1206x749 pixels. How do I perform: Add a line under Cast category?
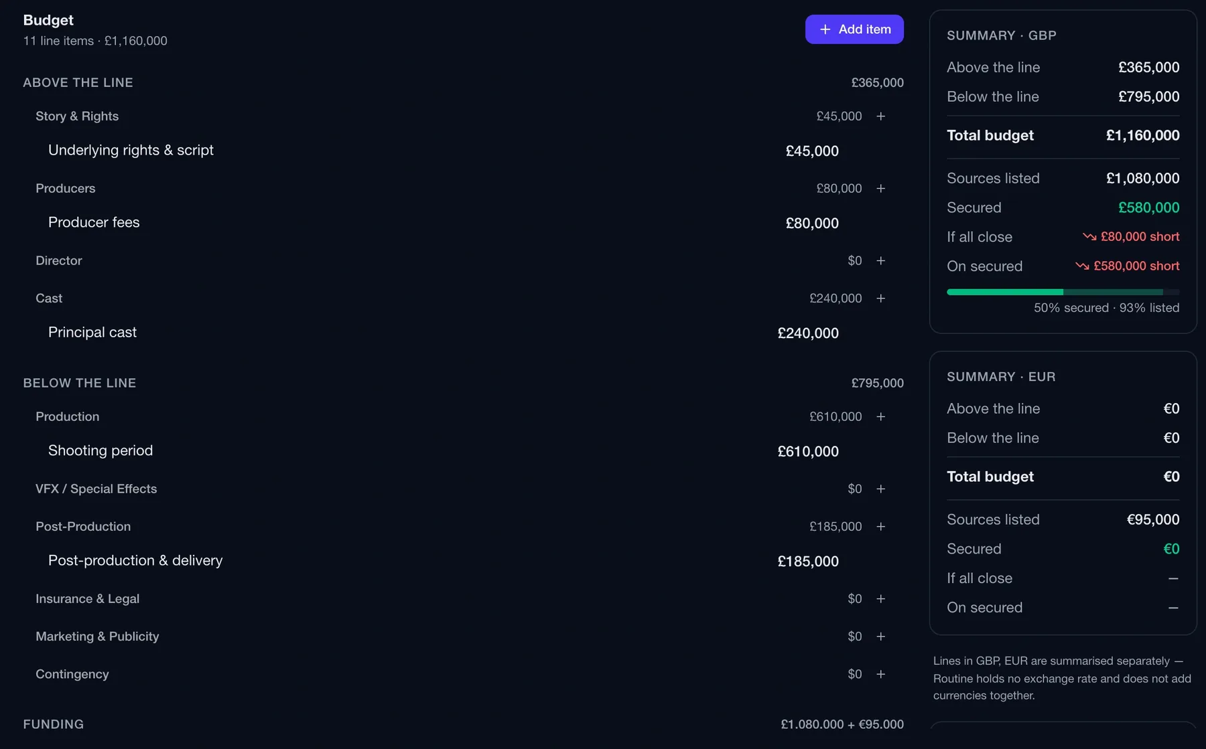(x=880, y=299)
